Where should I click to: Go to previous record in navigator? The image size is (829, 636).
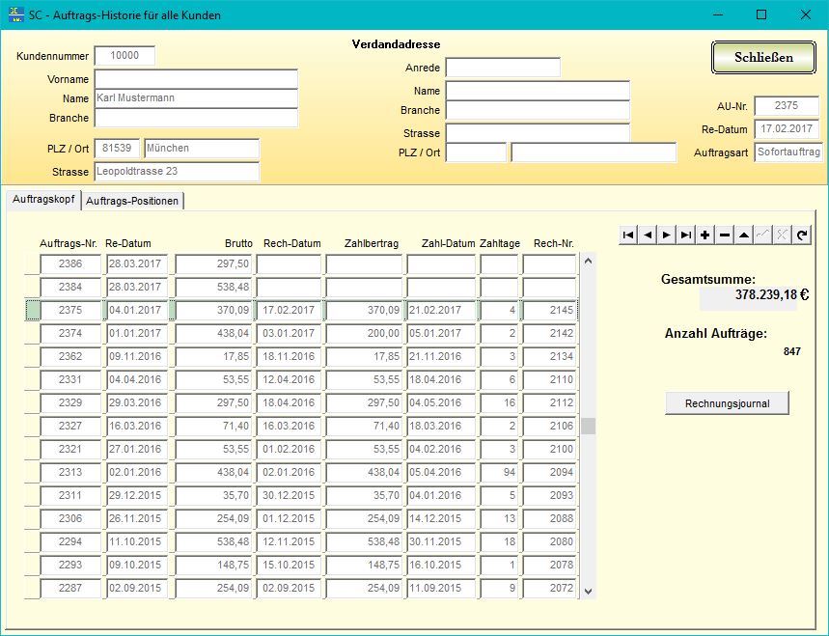point(648,235)
